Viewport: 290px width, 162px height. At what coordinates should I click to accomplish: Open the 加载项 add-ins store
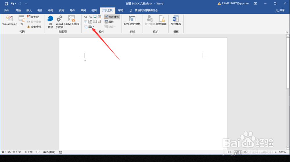pos(50,22)
